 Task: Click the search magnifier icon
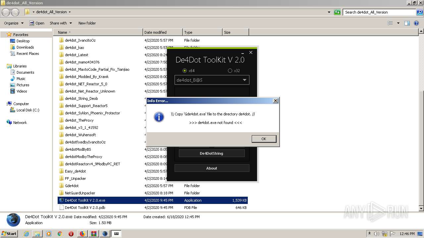(419, 12)
